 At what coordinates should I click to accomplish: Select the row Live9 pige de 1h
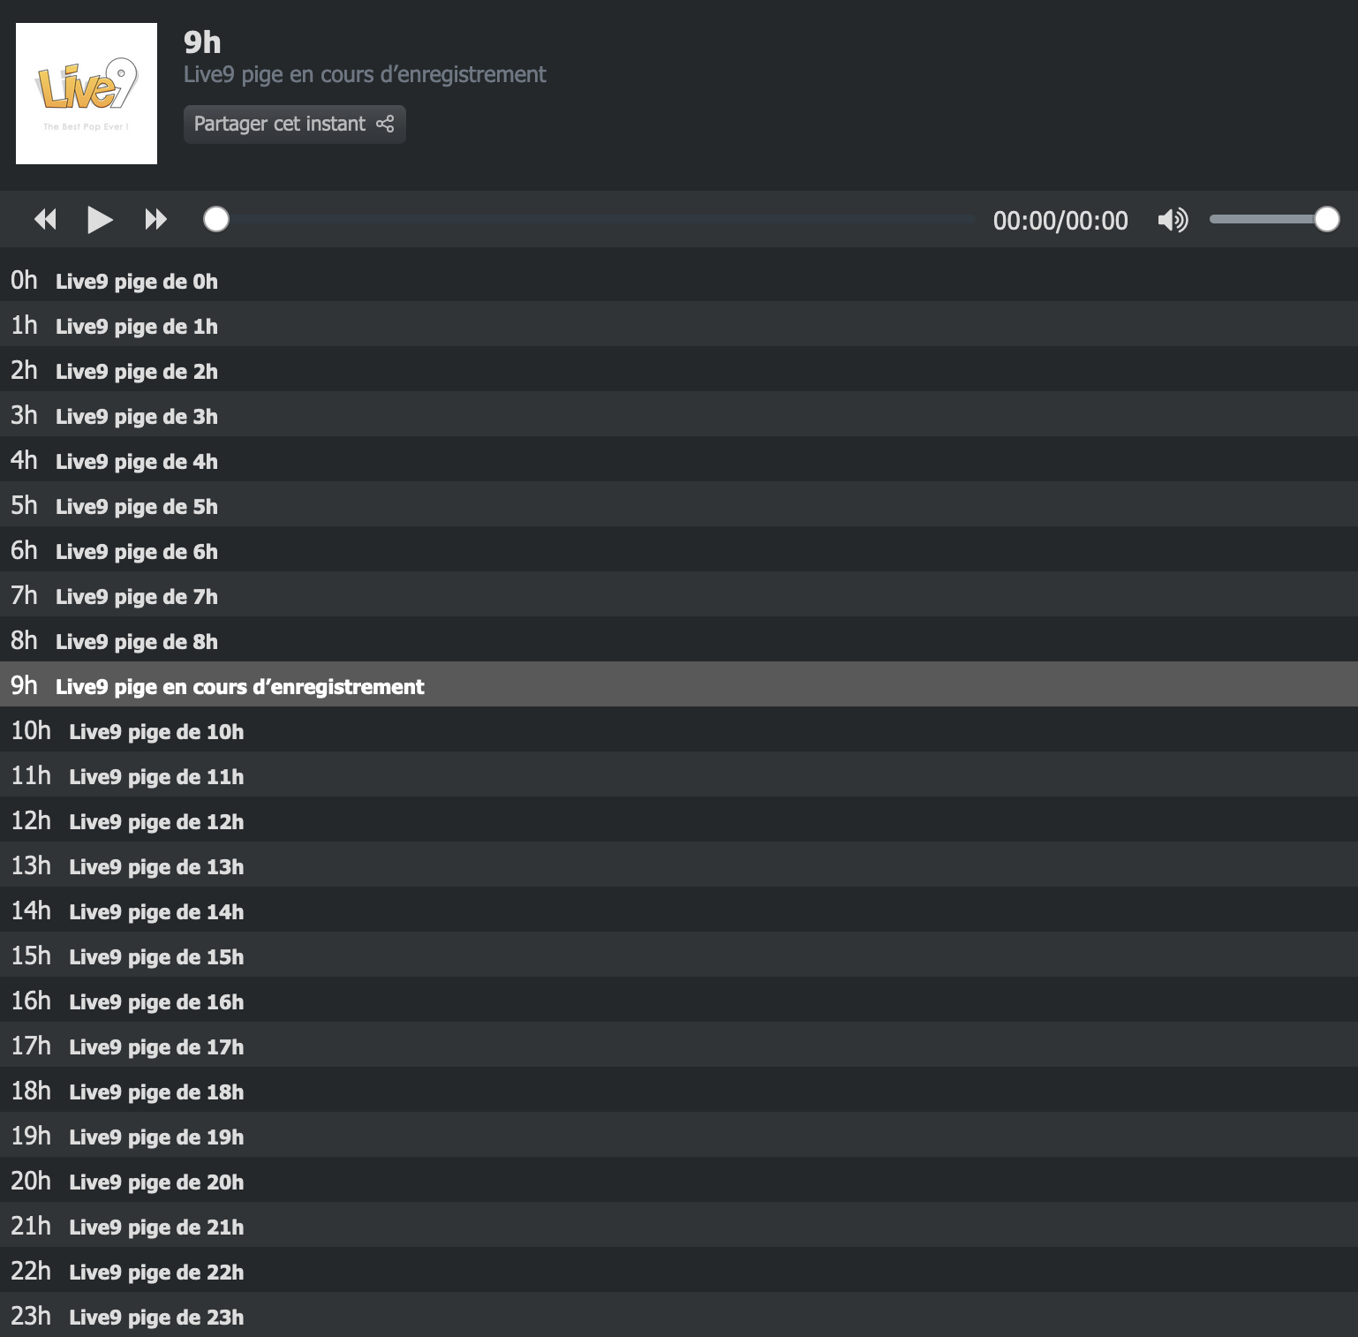pos(679,324)
